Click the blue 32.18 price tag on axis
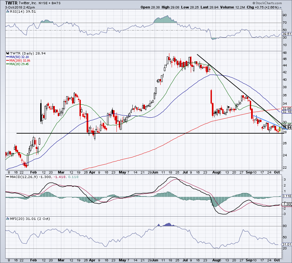This screenshot has width=292, height=263. click(287, 112)
